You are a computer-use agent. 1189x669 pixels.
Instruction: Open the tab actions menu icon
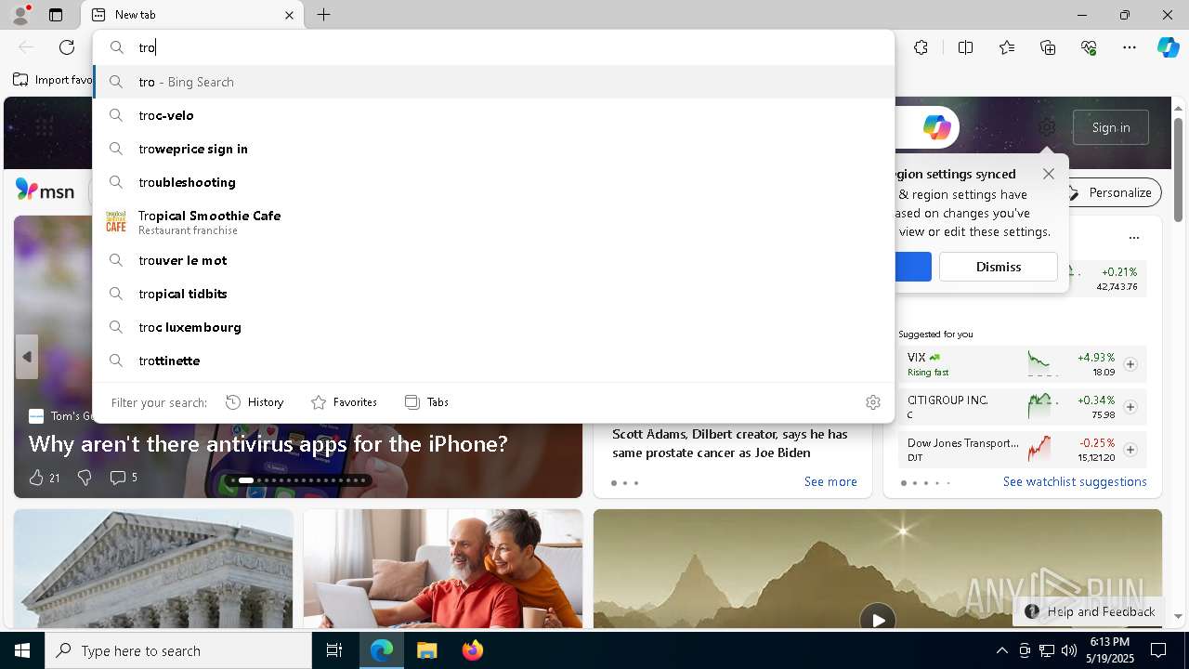click(x=56, y=15)
